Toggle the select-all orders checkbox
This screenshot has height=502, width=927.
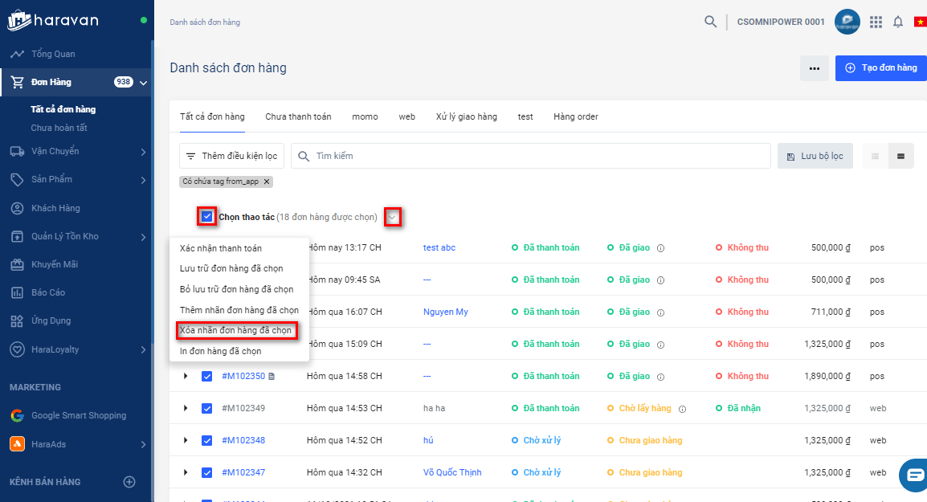coord(207,216)
